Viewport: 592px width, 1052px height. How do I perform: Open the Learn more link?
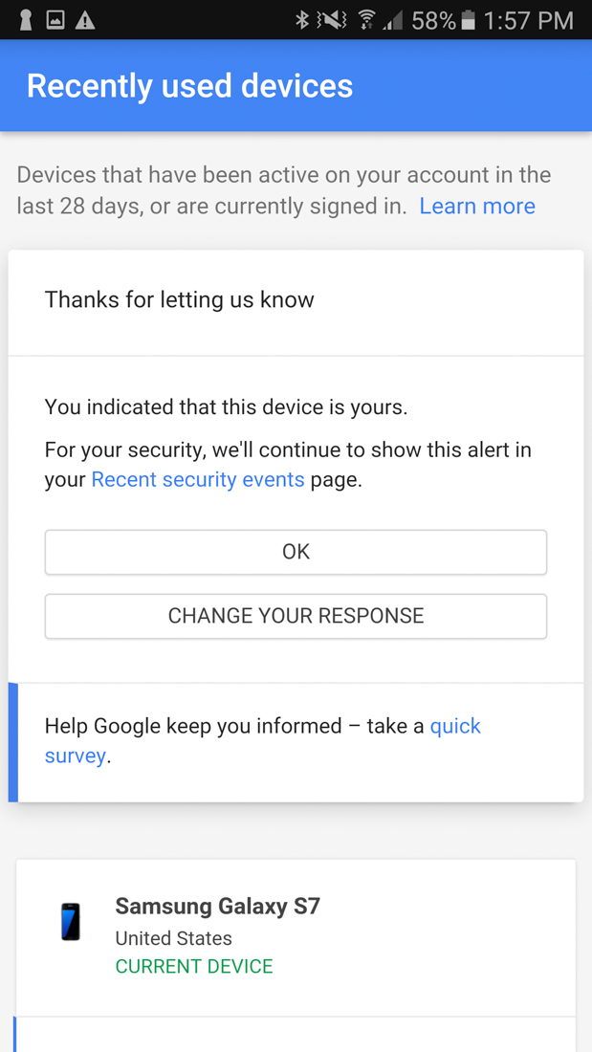(477, 206)
